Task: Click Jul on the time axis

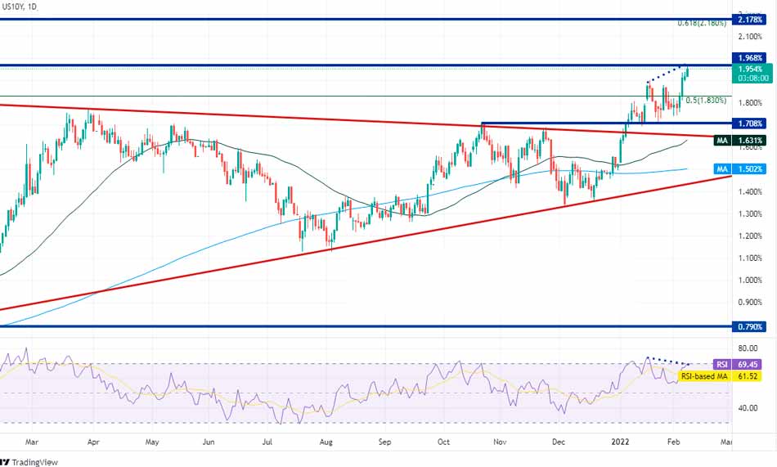Action: tap(267, 440)
